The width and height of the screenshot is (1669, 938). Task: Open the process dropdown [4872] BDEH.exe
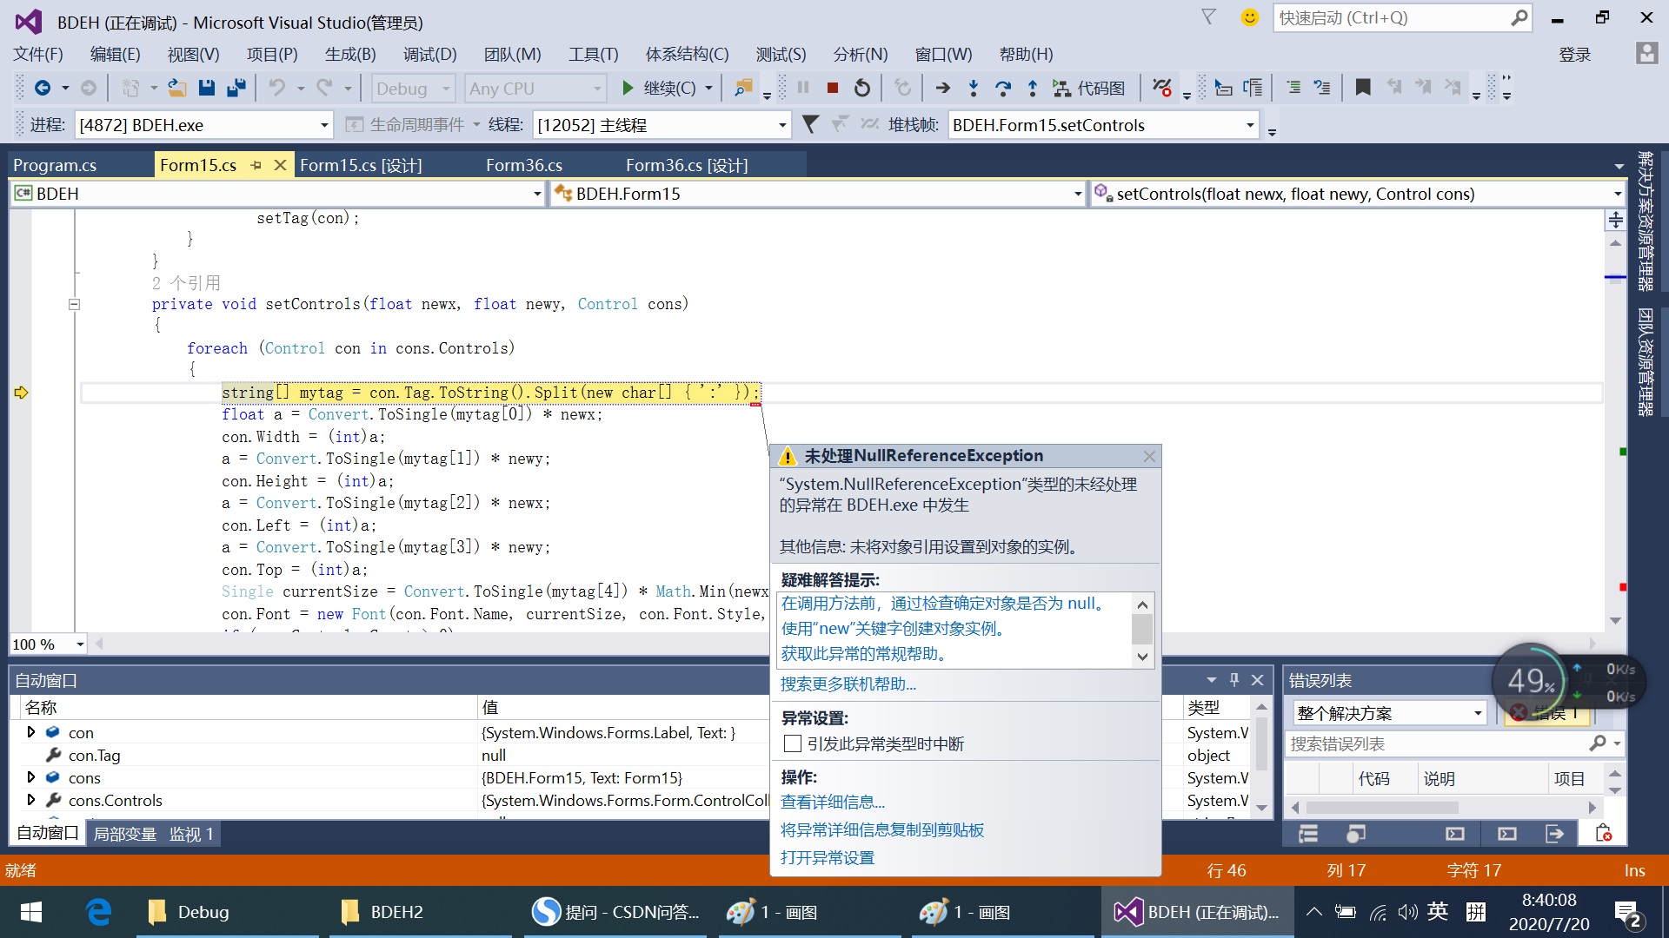203,125
